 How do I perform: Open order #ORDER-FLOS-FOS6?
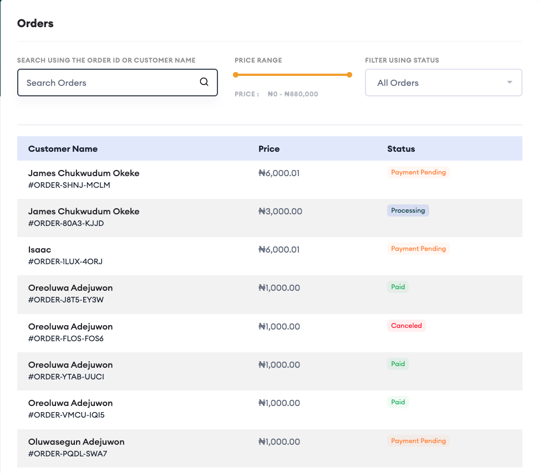coord(66,338)
